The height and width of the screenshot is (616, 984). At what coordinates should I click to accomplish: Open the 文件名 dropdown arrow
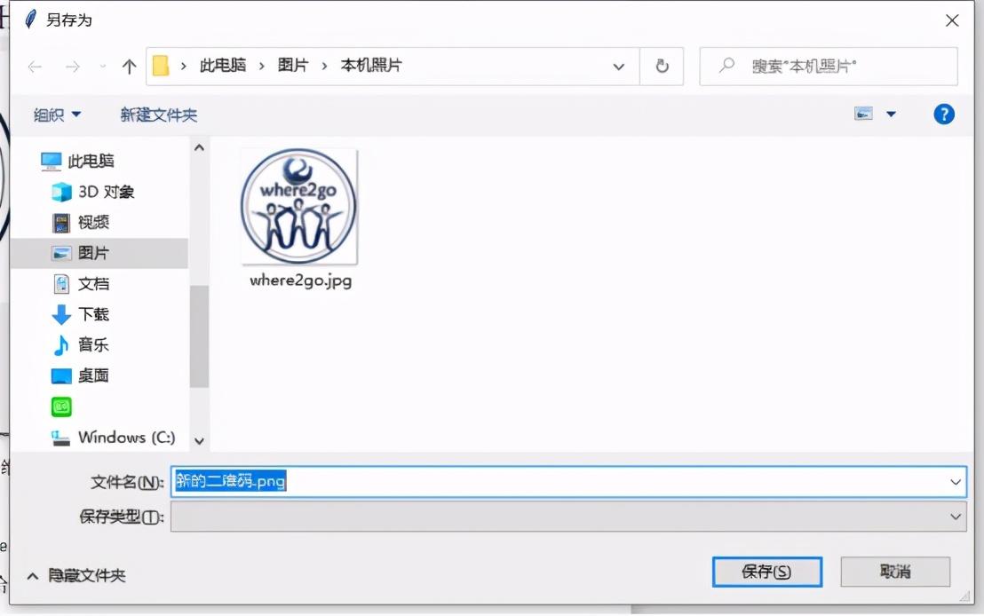(x=955, y=482)
